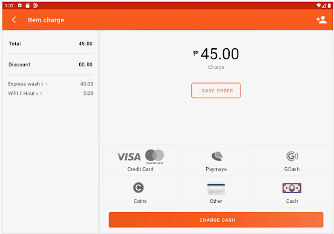This screenshot has height=234, width=334.
Task: Select the Coins payment icon
Action: click(x=138, y=188)
